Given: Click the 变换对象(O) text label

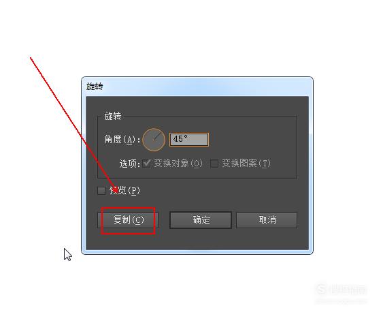Looking at the screenshot, I should coord(178,163).
